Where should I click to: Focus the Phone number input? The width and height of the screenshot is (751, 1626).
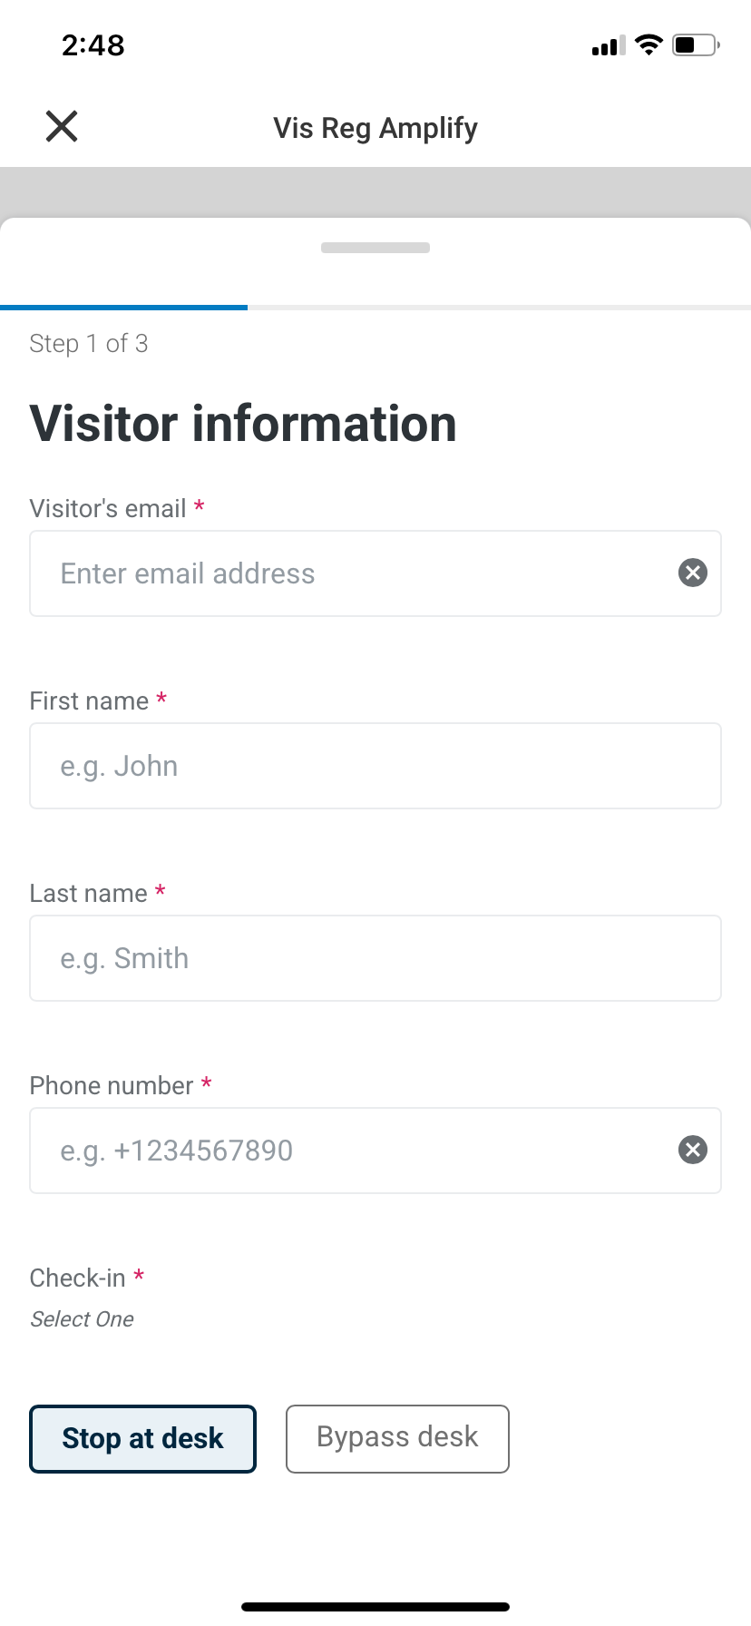(x=354, y=1151)
